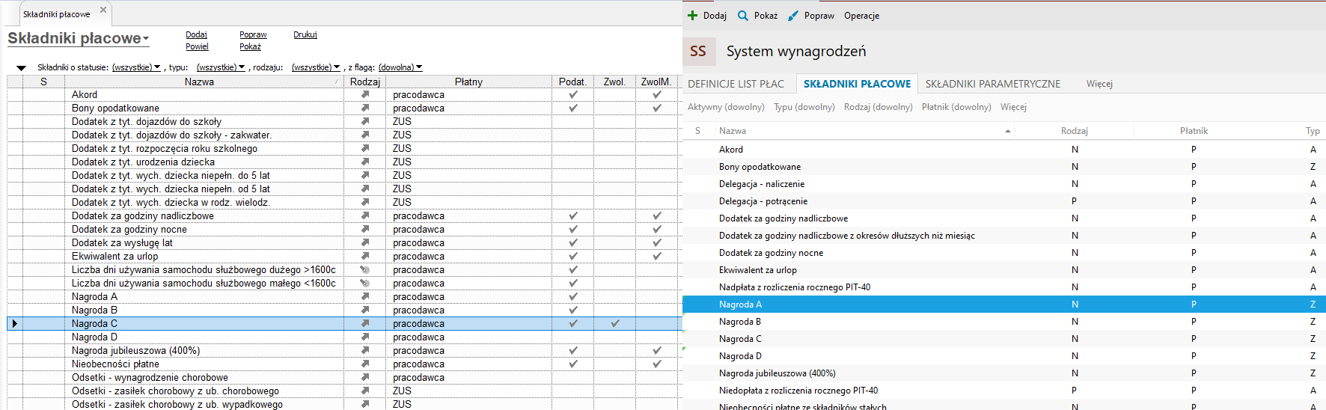
Task: Open the Płatnik (dowolny) filter
Action: point(956,107)
